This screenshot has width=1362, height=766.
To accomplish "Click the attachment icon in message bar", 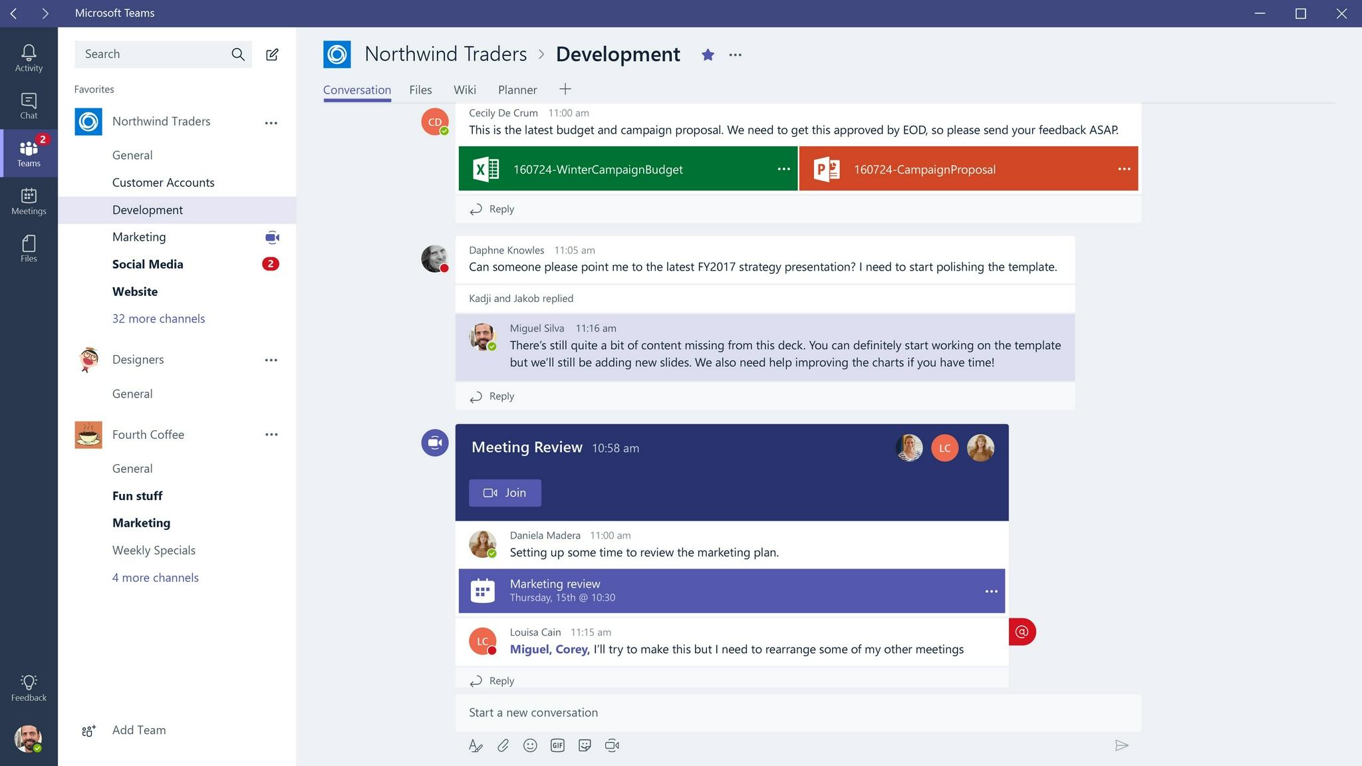I will [503, 745].
